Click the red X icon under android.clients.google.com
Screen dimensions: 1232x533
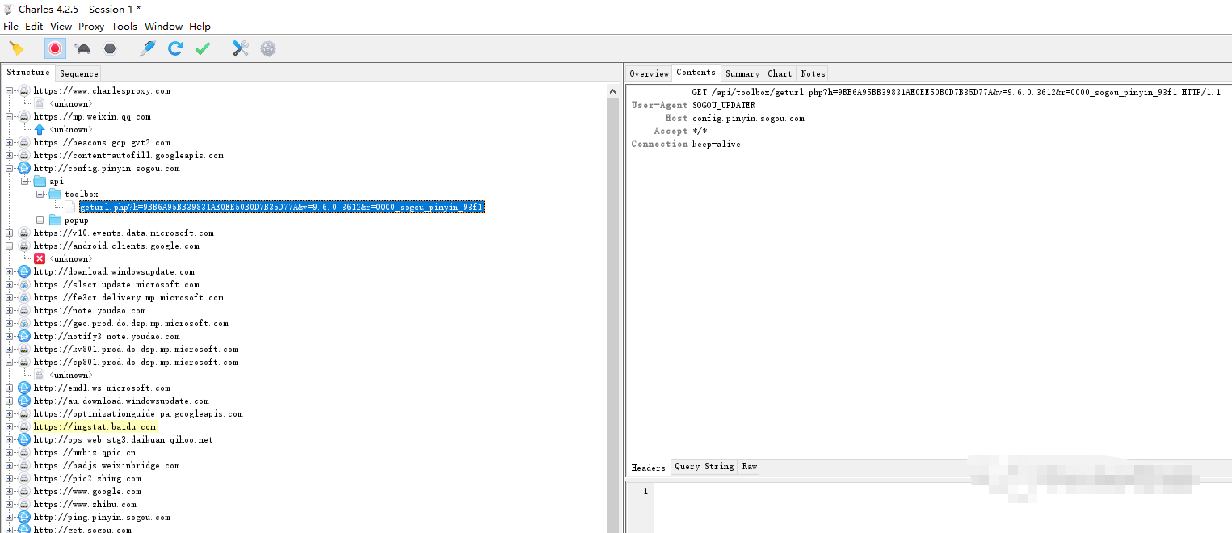point(40,258)
